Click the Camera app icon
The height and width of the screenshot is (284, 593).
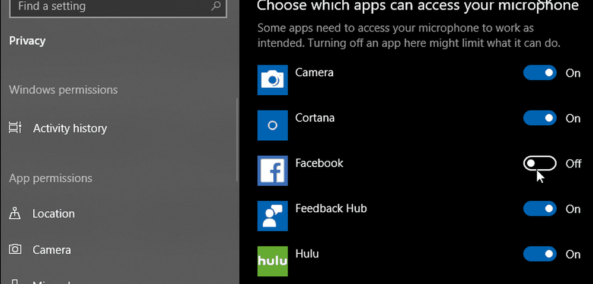(x=272, y=80)
